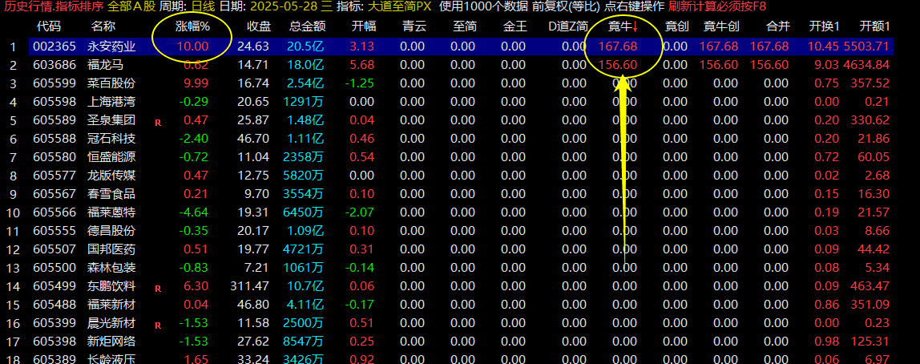Select the 上海港湾 stock name

111,102
